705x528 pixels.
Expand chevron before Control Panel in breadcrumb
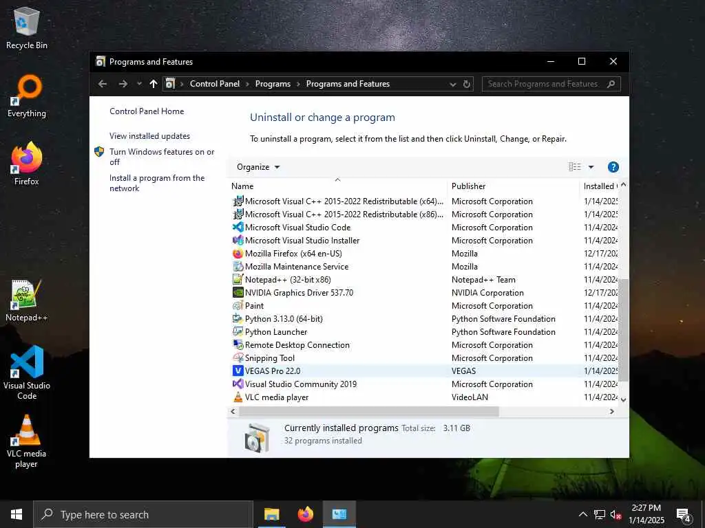182,84
